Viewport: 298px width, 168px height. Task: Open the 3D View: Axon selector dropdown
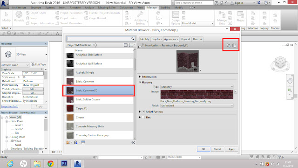point(15,65)
